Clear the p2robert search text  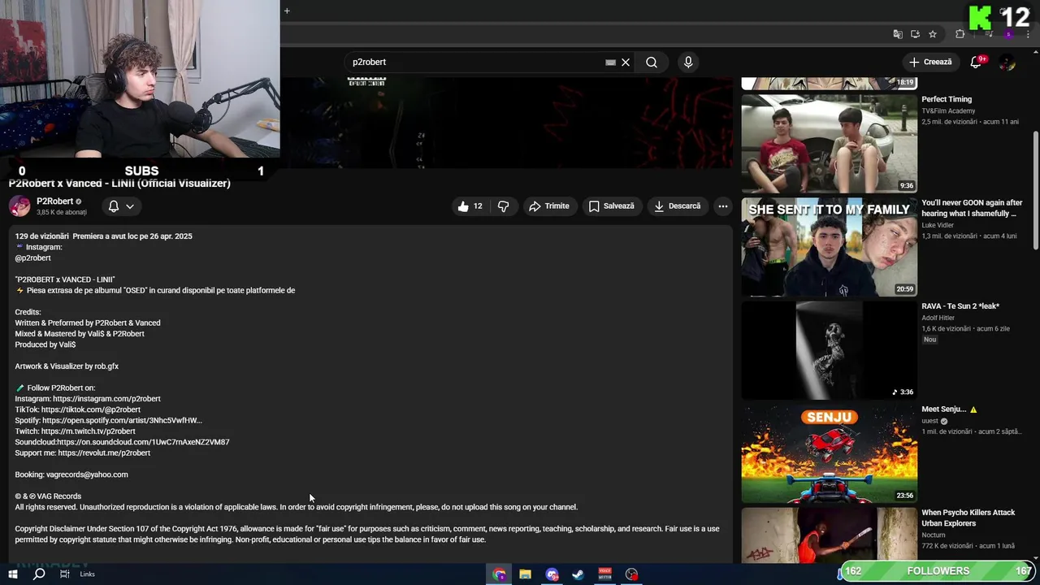pos(626,63)
